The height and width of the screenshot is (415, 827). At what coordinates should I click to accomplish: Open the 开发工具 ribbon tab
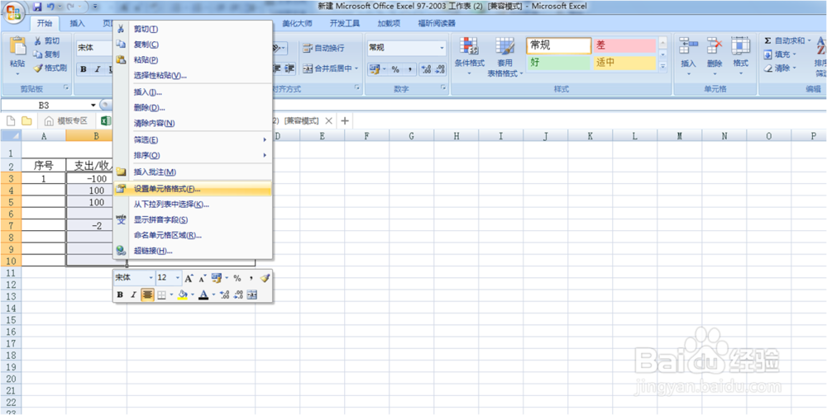pyautogui.click(x=345, y=23)
